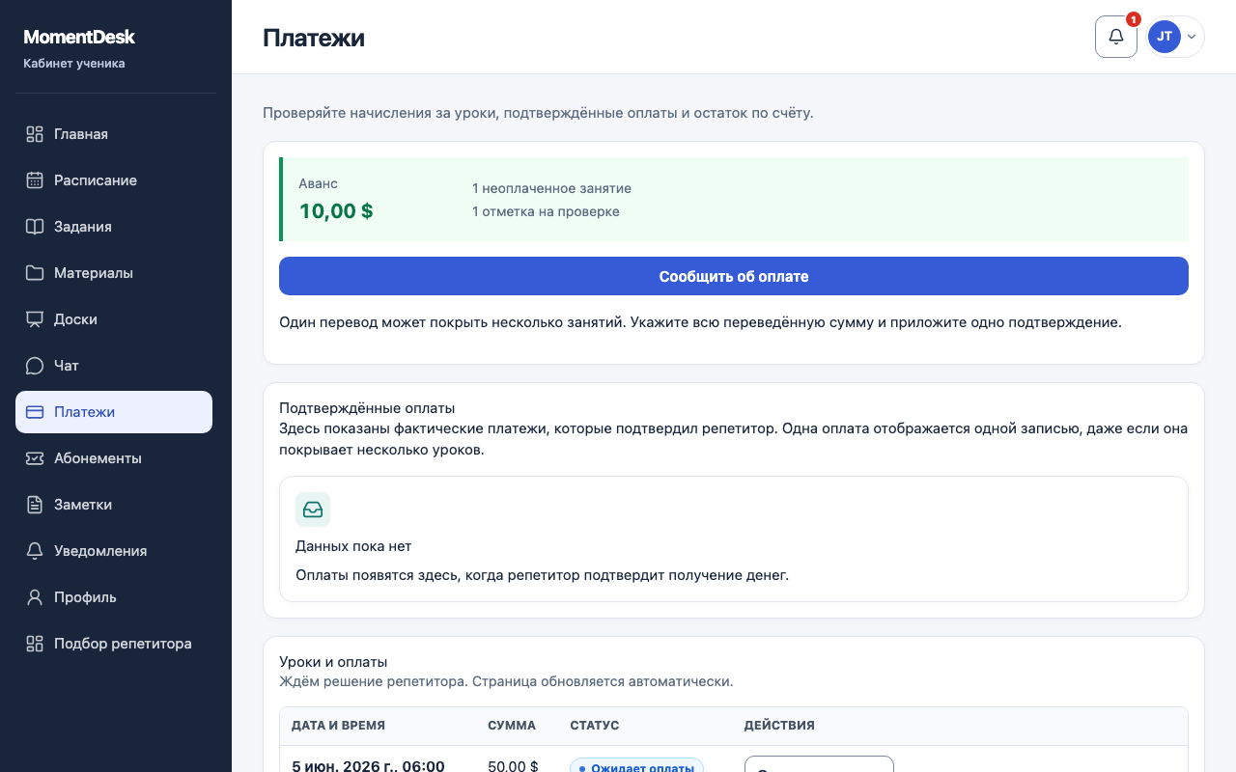Click the 10,00 $ advance amount
Viewport: 1236px width, 772px height.
tap(336, 211)
